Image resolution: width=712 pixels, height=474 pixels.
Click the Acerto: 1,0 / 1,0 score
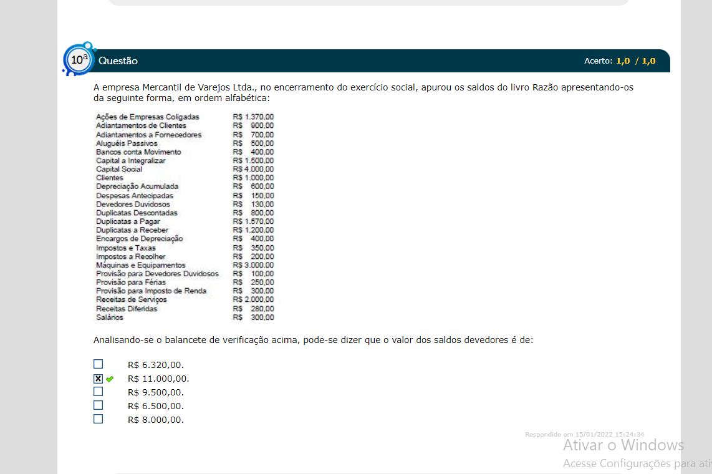tap(620, 61)
